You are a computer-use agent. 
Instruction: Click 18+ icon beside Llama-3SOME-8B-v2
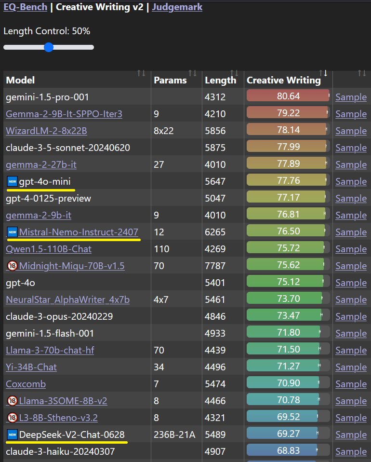pyautogui.click(x=13, y=401)
